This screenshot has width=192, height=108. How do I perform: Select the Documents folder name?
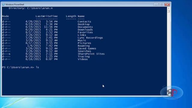[85, 27]
